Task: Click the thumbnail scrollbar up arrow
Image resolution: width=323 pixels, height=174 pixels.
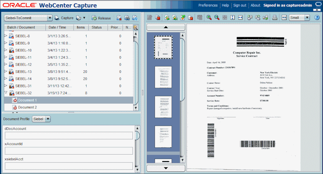Action: (182, 35)
